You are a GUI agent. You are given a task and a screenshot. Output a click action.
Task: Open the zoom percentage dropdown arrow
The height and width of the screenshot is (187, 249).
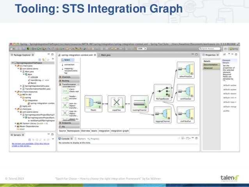click(x=145, y=49)
